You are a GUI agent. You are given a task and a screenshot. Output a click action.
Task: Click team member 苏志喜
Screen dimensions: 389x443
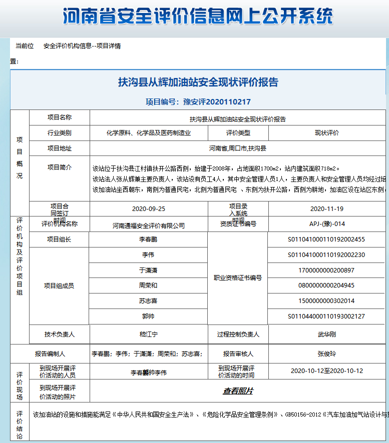point(148,301)
